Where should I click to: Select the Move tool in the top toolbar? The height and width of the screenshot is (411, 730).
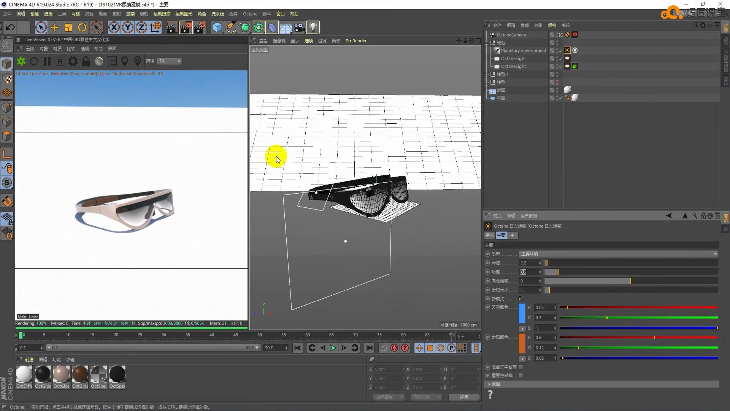click(54, 27)
